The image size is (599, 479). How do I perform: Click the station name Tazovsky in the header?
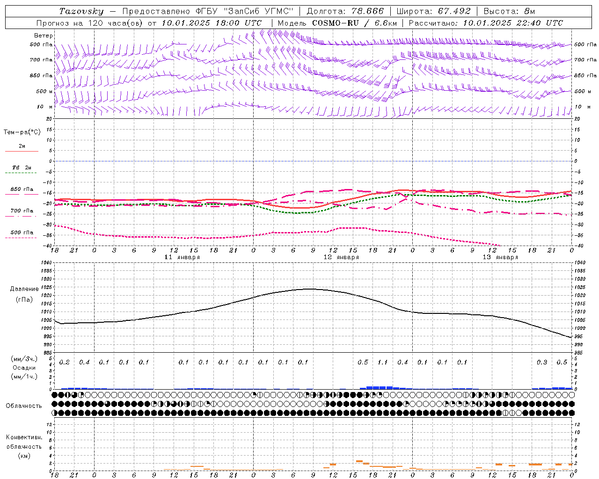pos(81,11)
